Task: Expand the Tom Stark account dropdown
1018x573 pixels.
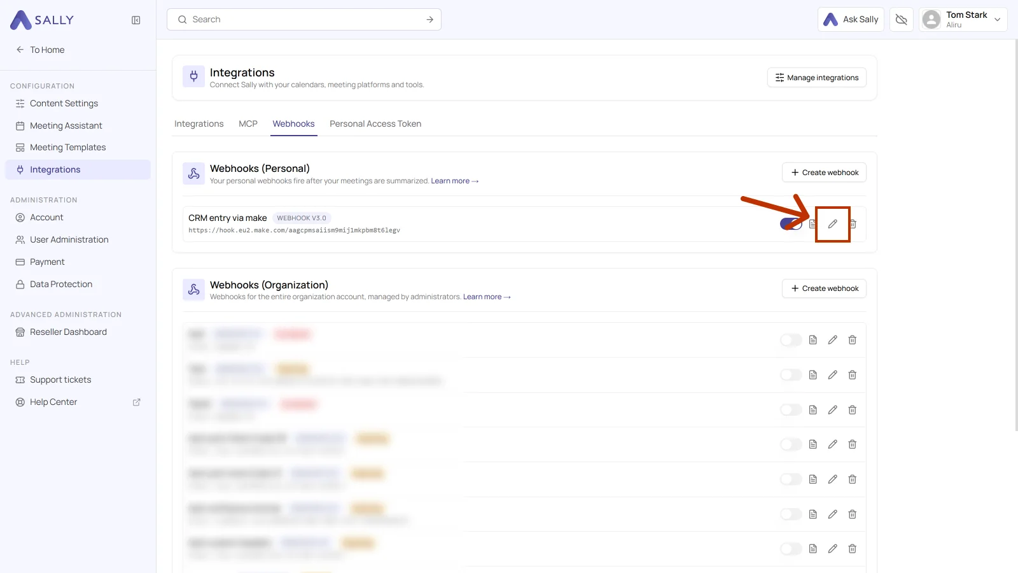Action: [997, 20]
